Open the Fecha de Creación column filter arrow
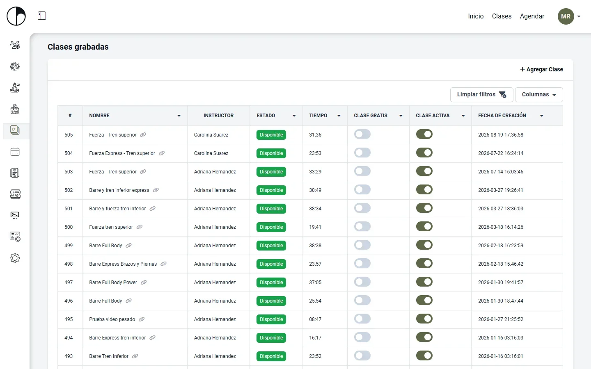This screenshot has width=591, height=369. 542,116
